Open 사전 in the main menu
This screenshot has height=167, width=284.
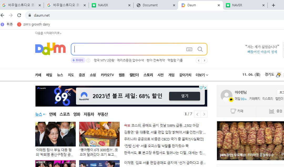(x=160, y=75)
